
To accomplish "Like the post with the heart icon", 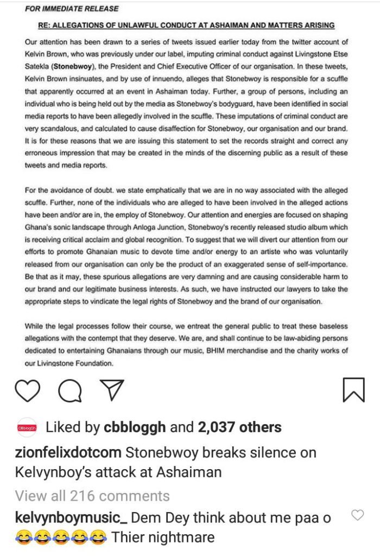I will 27,390.
